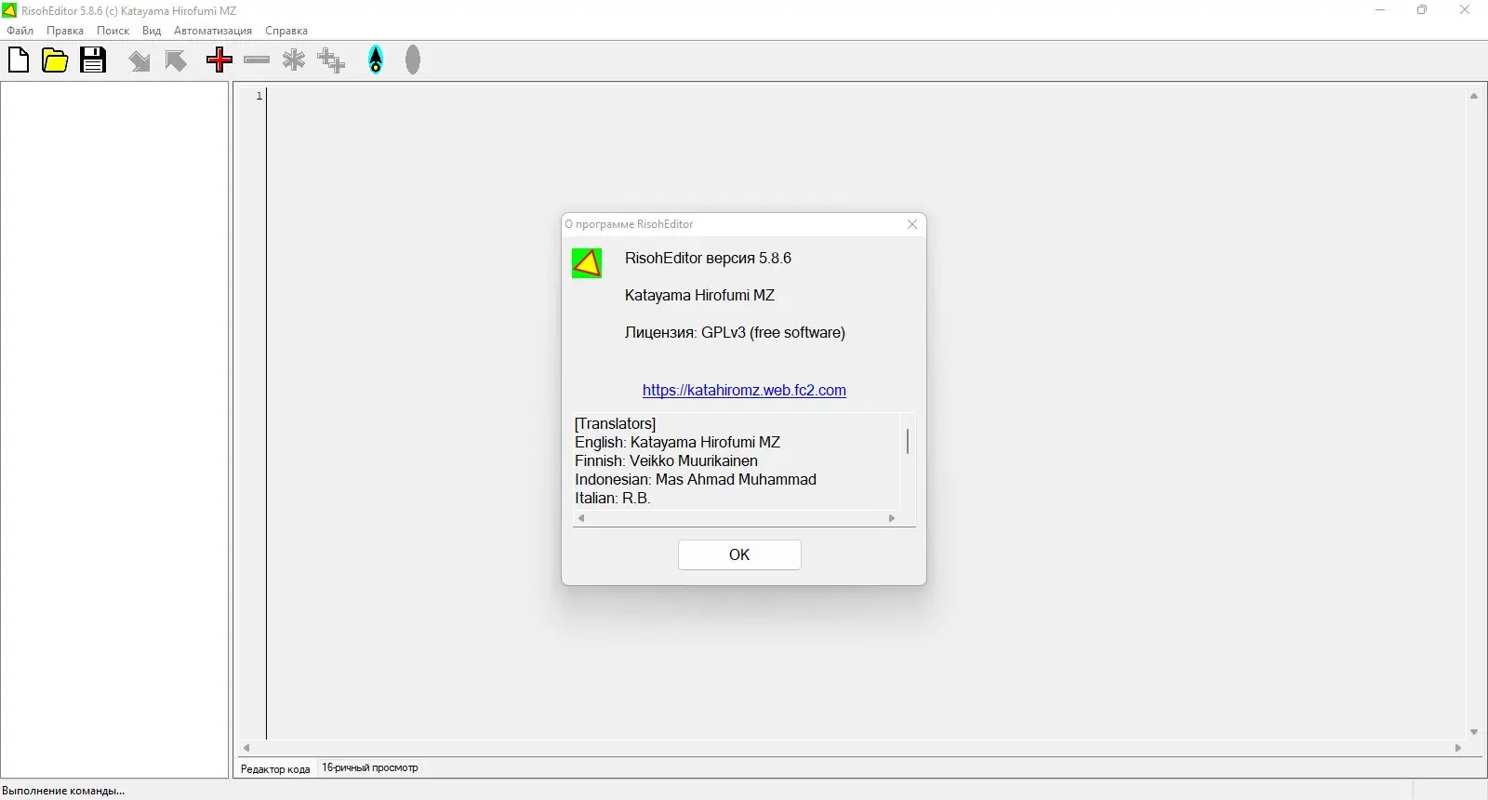Restore down the RisohEditor window
This screenshot has height=800, width=1488.
(x=1422, y=10)
